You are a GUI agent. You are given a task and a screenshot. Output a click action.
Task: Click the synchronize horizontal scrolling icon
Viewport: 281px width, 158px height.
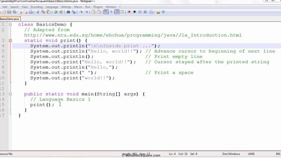click(99, 12)
